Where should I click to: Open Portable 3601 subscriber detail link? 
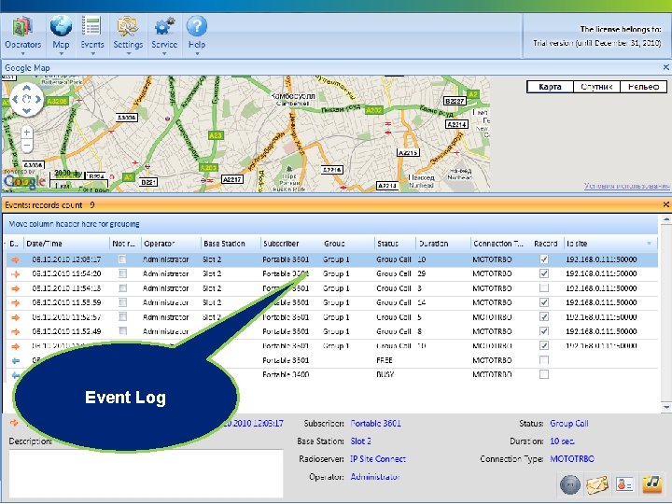coord(375,424)
